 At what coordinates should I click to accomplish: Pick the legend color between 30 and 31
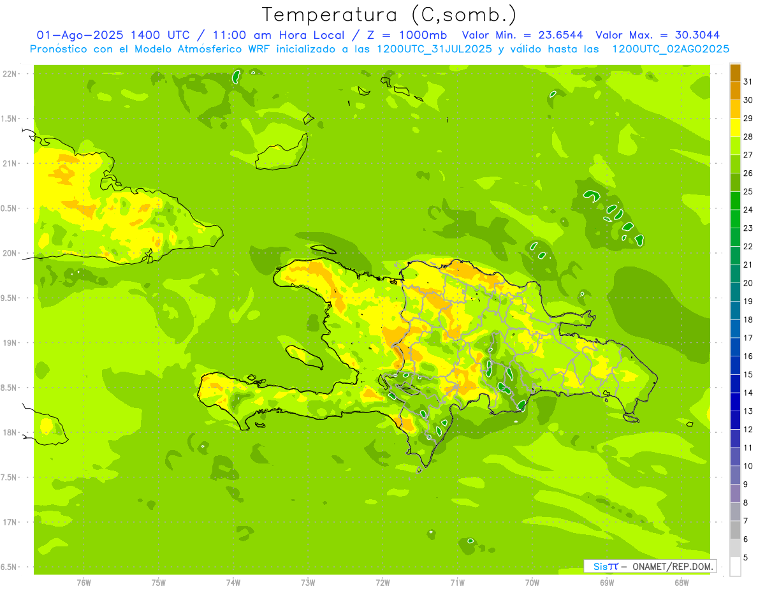click(735, 91)
